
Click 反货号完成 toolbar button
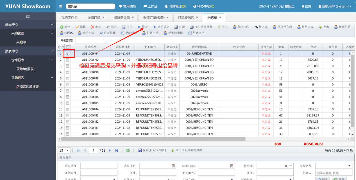tap(282, 27)
